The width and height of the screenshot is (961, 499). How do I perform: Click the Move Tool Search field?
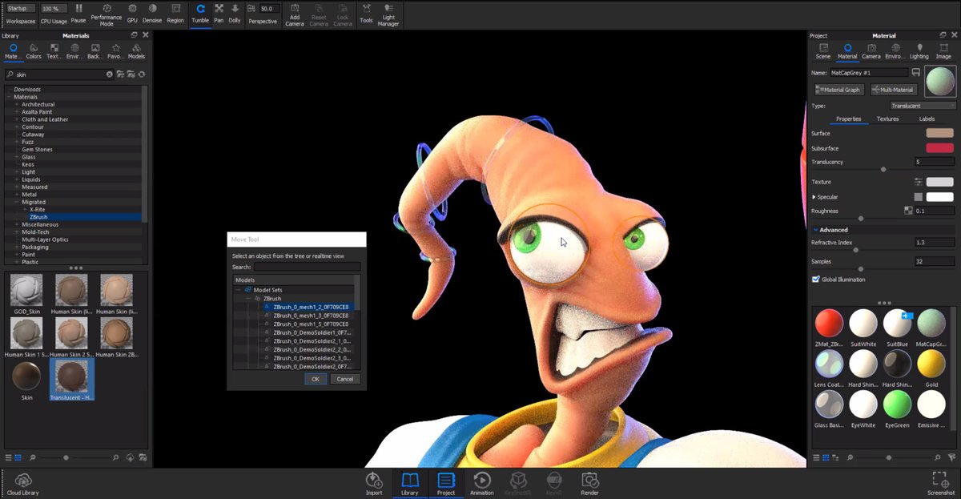point(307,267)
